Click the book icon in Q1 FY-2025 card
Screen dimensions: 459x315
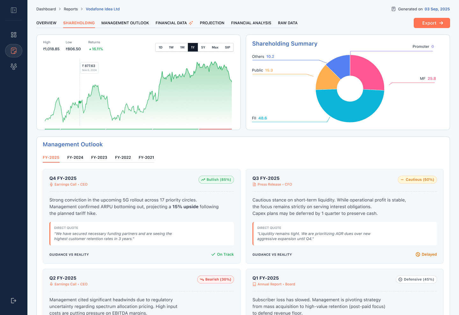click(254, 284)
